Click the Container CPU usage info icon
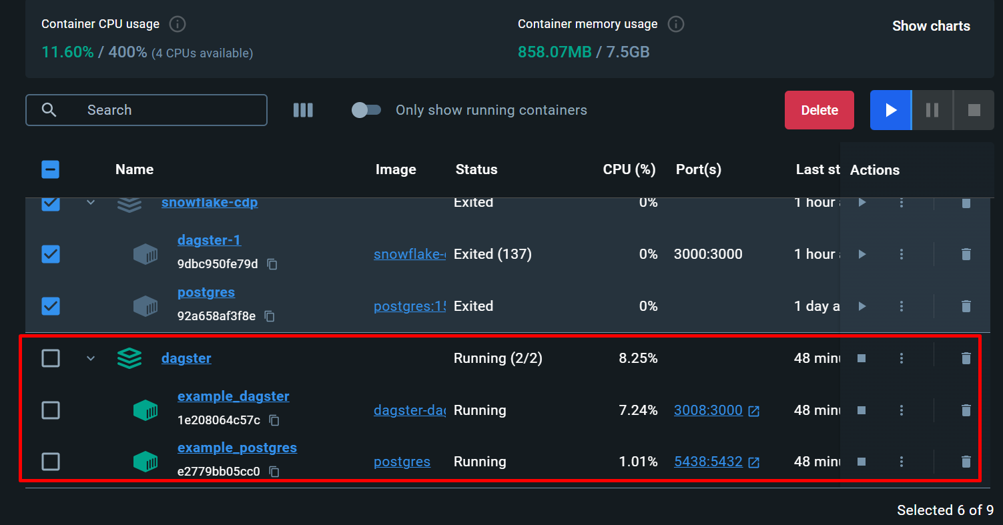 click(x=177, y=24)
